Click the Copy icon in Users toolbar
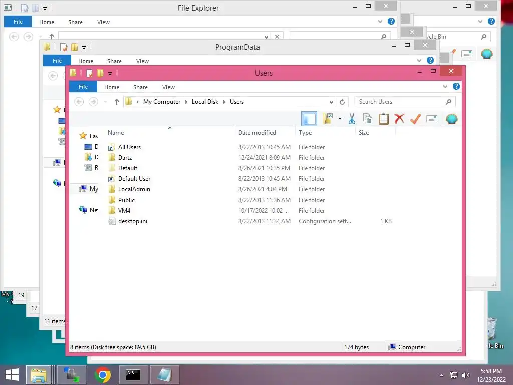 pyautogui.click(x=368, y=119)
